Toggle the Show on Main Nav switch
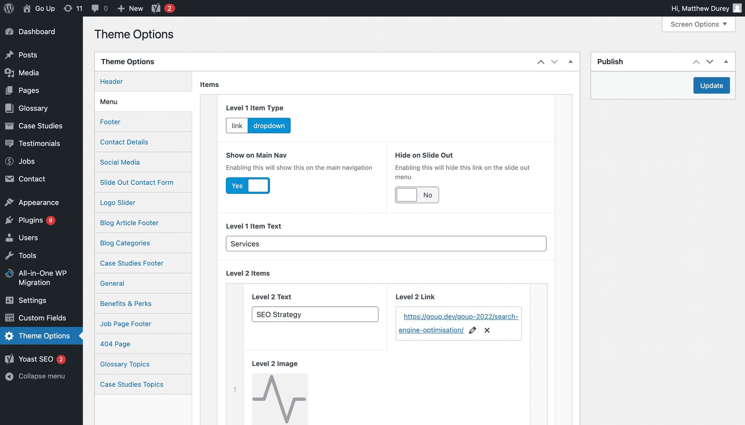Image resolution: width=745 pixels, height=425 pixels. pos(248,185)
